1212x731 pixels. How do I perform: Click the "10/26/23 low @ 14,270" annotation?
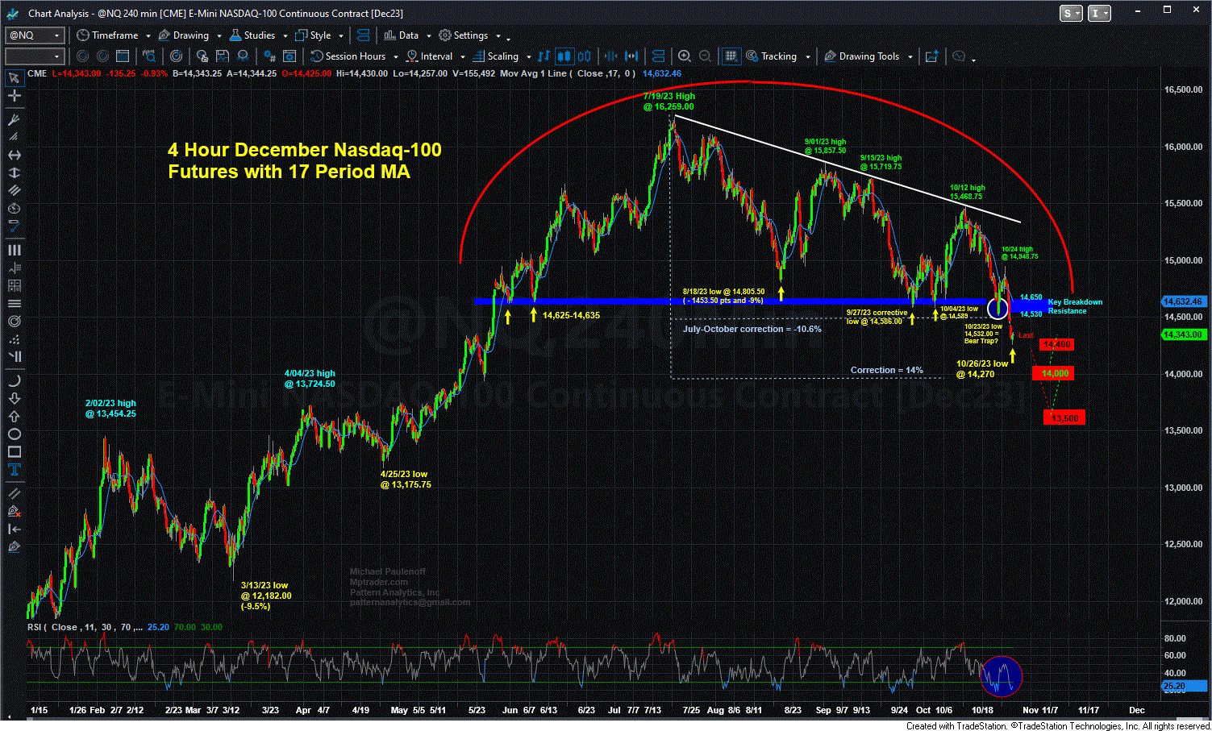point(982,369)
